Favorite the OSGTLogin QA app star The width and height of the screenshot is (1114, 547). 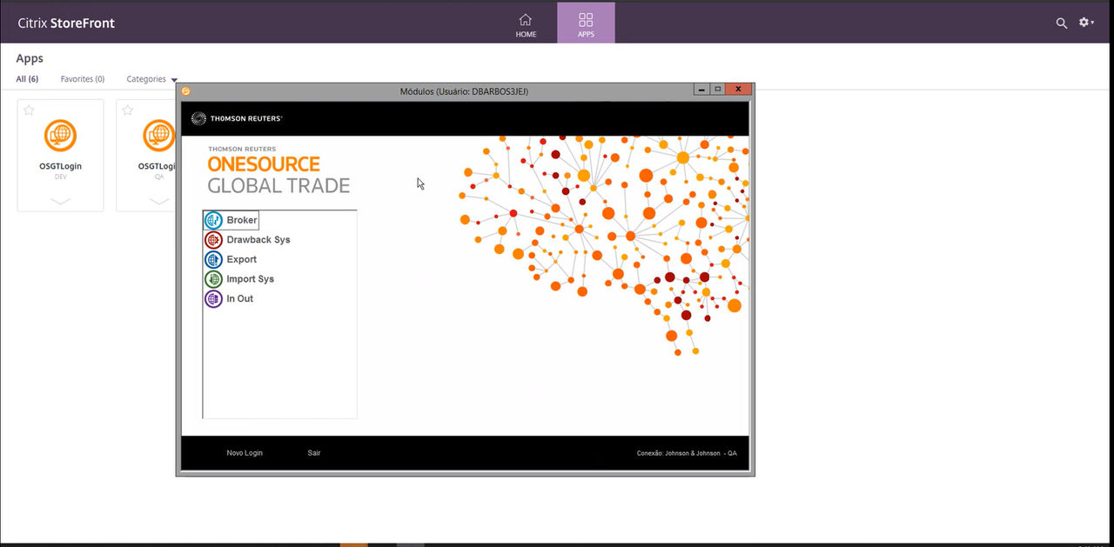(128, 110)
